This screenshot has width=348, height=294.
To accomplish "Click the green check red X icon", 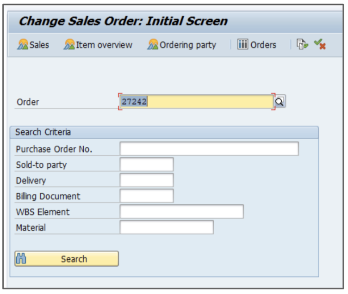I will click(320, 45).
